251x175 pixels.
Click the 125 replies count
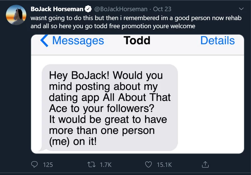pos(48,165)
